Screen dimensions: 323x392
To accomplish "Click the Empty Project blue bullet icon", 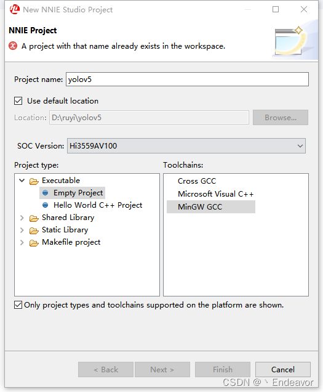I will click(45, 193).
